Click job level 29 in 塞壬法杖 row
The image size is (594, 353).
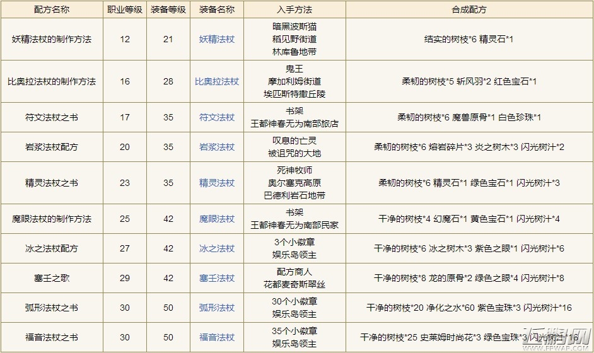pos(125,278)
